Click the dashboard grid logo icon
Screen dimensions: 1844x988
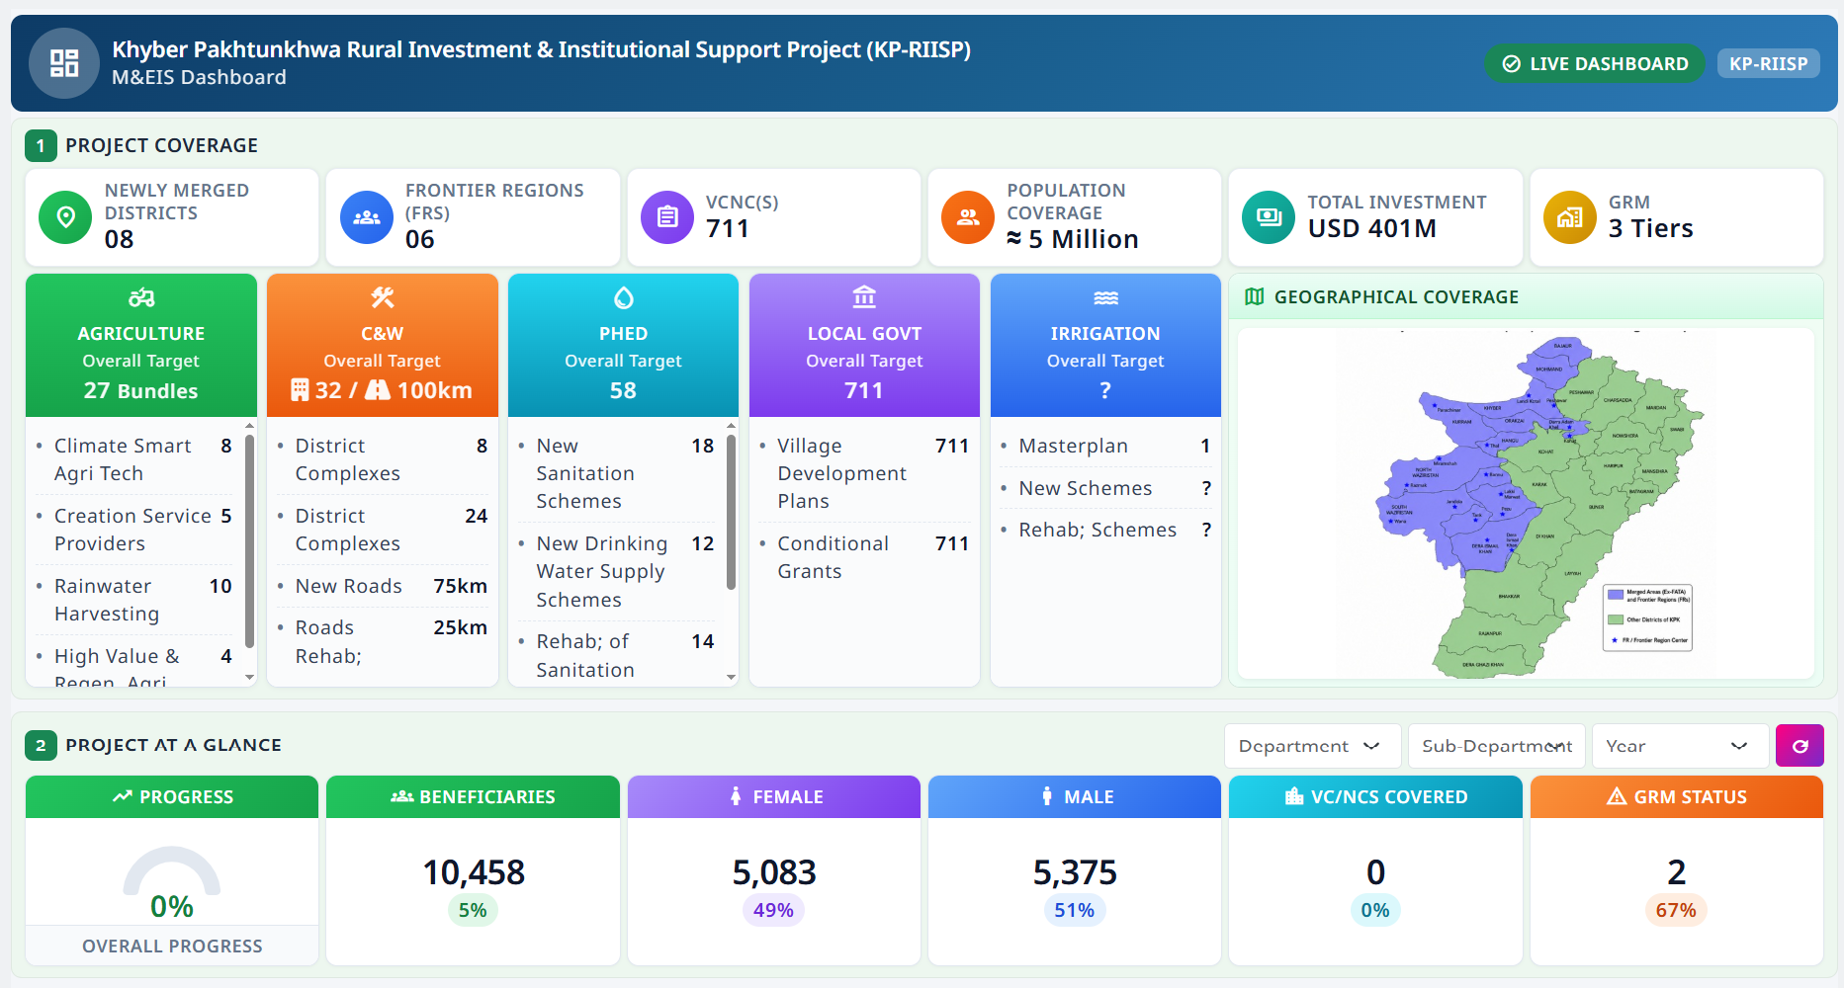pyautogui.click(x=64, y=63)
